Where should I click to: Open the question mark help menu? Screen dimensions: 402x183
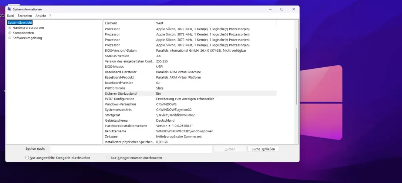tap(50, 16)
